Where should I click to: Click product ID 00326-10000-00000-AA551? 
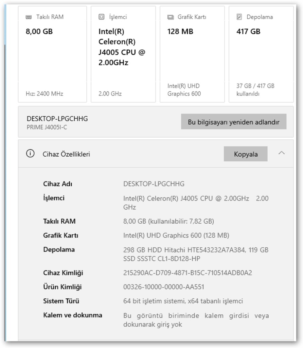[x=164, y=287]
